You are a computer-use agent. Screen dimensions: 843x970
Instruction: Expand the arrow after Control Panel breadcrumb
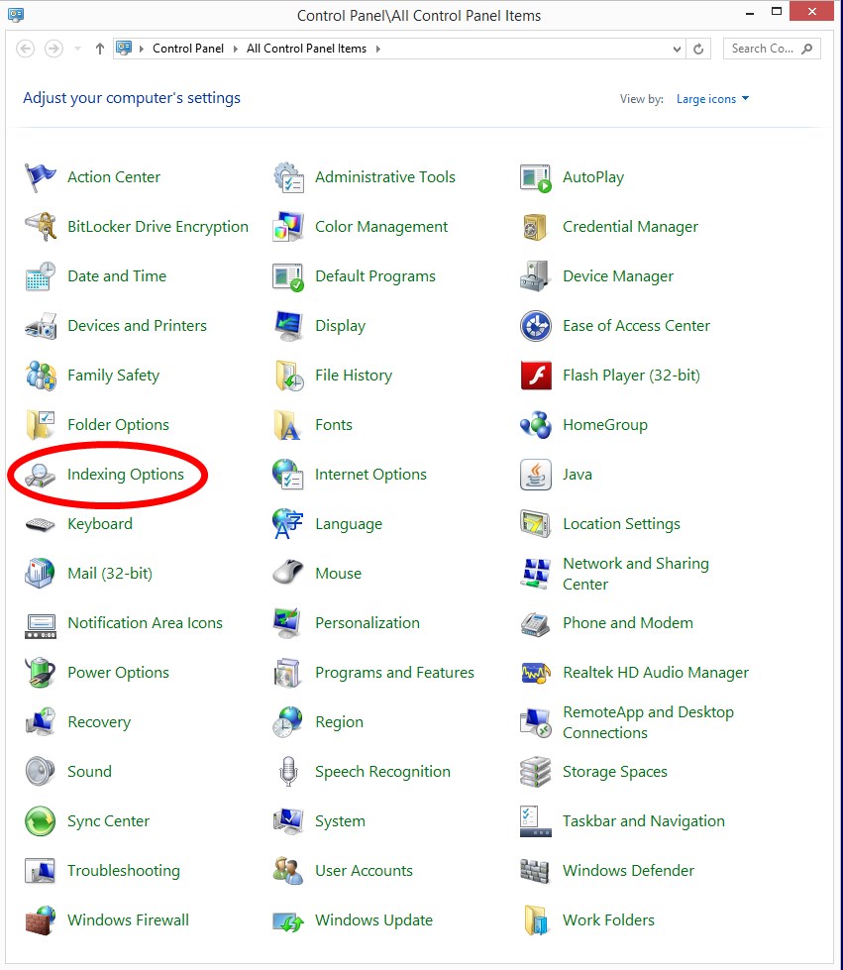(235, 49)
